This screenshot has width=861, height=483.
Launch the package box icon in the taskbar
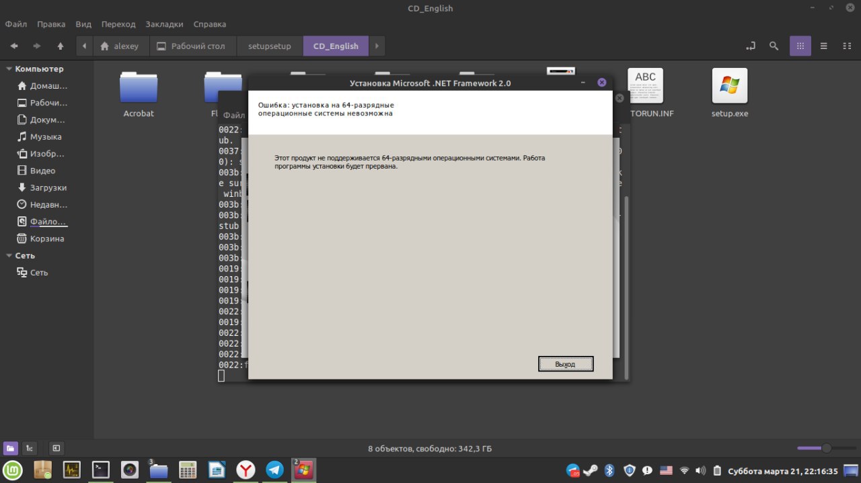pyautogui.click(x=43, y=470)
